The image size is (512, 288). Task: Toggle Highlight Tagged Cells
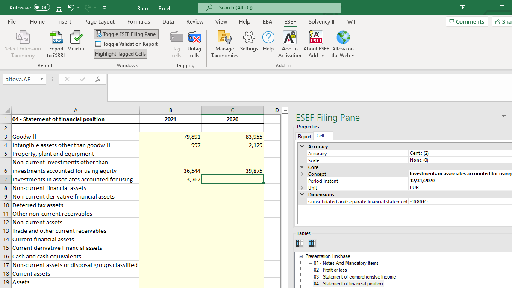coord(120,53)
